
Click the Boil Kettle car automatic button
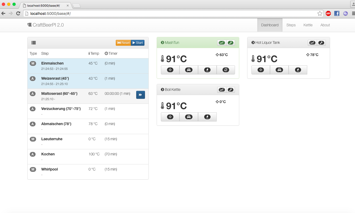point(189,117)
